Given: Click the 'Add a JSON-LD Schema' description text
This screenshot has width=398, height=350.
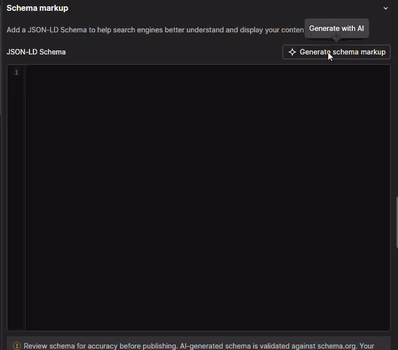Looking at the screenshot, I should pos(155,30).
